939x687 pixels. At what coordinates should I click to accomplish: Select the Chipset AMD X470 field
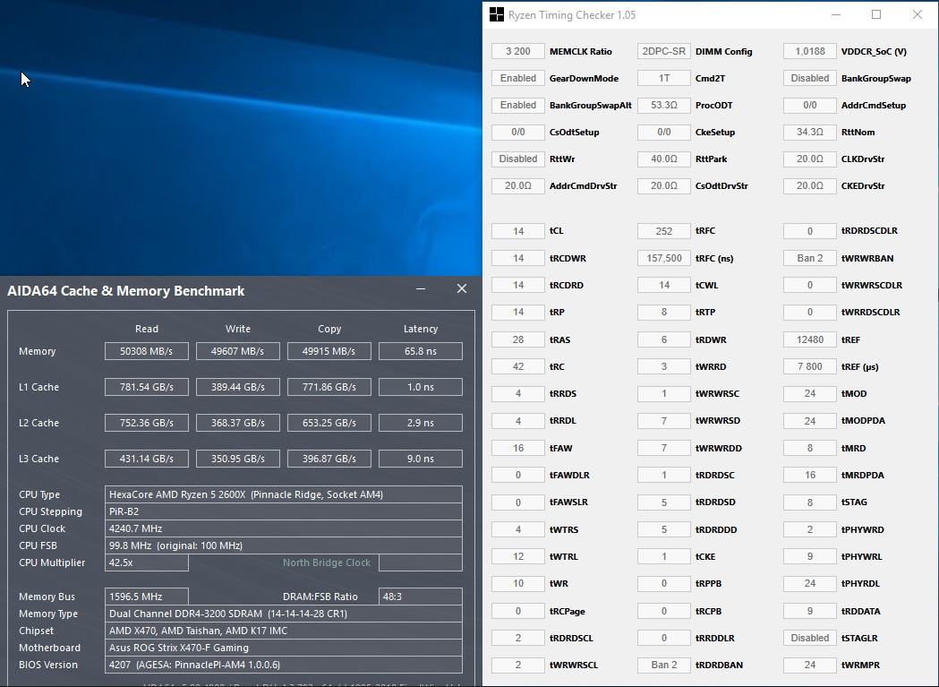[x=283, y=631]
